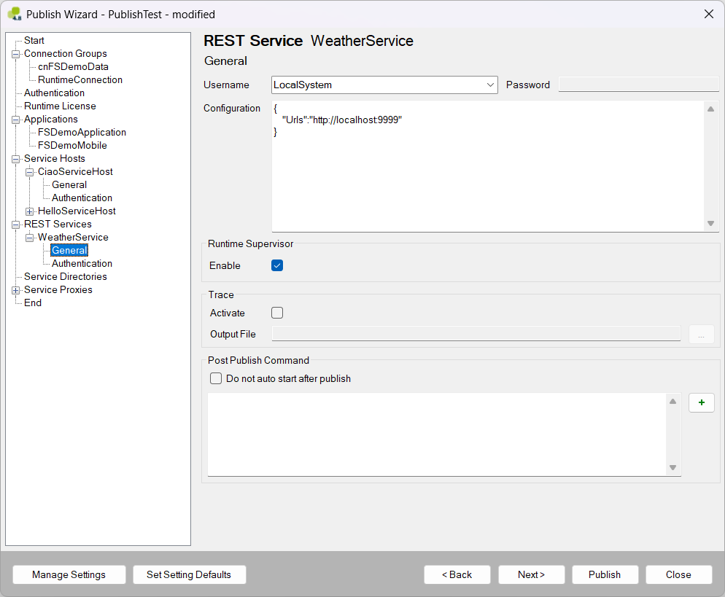This screenshot has height=597, width=725.
Task: Click the Publish Wizard app icon in title bar
Action: coord(15,14)
